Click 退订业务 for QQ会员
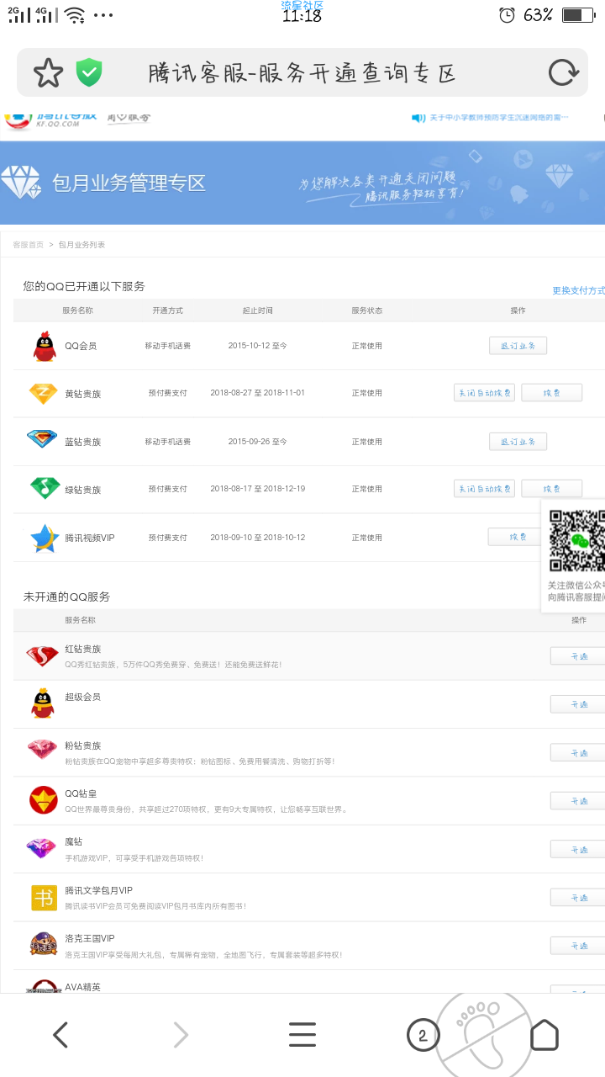 [x=518, y=346]
